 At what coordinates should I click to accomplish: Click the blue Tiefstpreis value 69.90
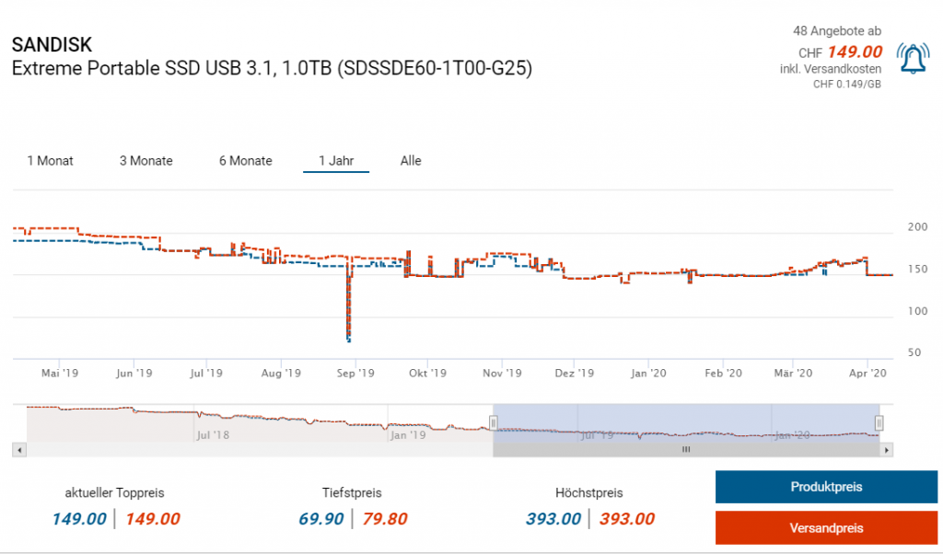[320, 519]
